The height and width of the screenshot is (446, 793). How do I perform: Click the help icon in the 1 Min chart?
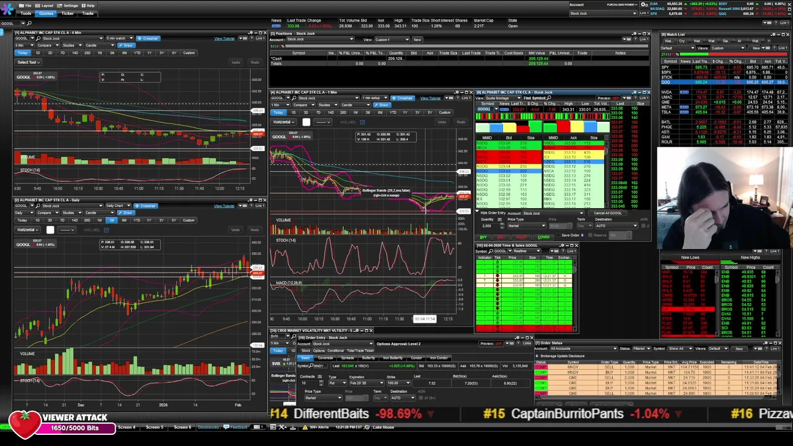click(458, 98)
